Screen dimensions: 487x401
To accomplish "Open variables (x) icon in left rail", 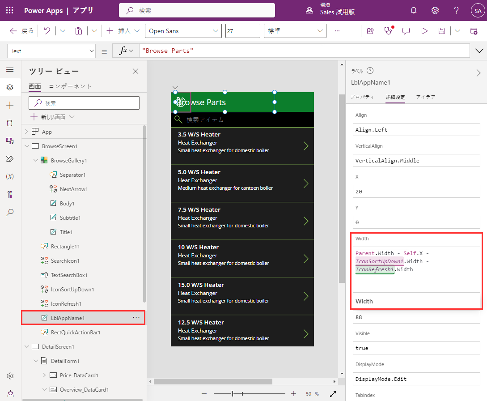I will coord(10,176).
